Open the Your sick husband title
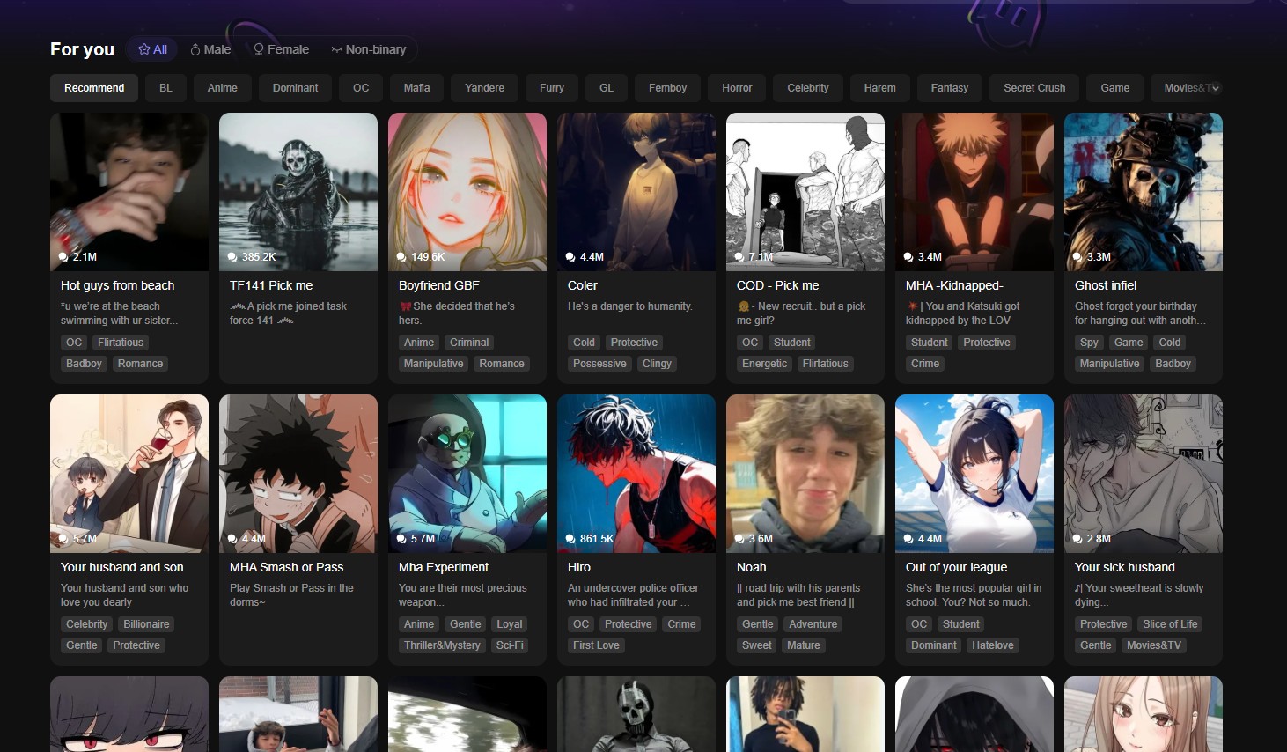The width and height of the screenshot is (1287, 752). pos(1124,567)
